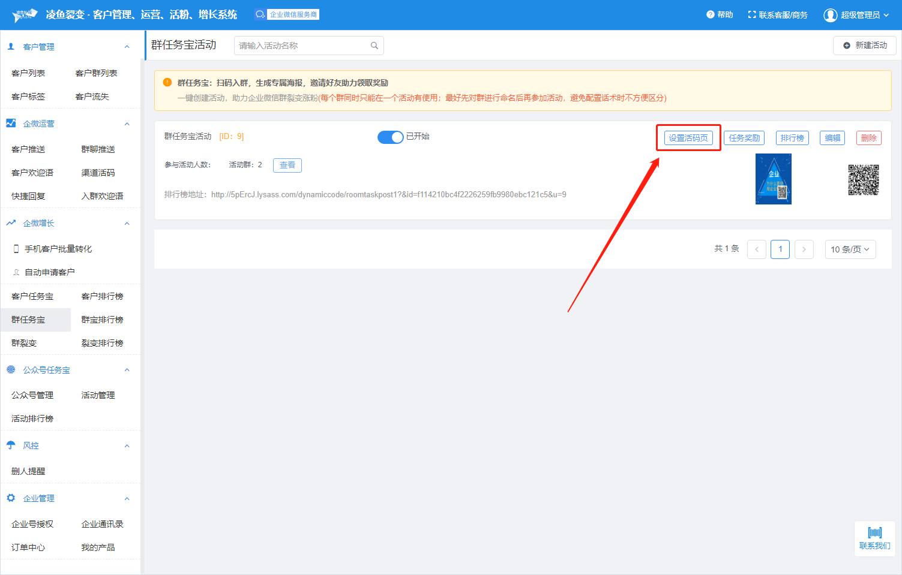Click the search magnifier icon
Image resolution: width=902 pixels, height=575 pixels.
pyautogui.click(x=374, y=46)
